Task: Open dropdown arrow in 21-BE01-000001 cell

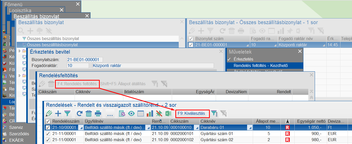Action: point(247,45)
